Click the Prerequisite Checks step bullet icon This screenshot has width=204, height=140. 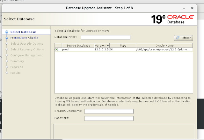click(x=7, y=38)
